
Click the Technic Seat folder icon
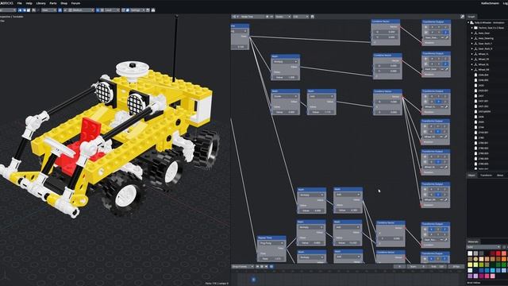pyautogui.click(x=475, y=28)
